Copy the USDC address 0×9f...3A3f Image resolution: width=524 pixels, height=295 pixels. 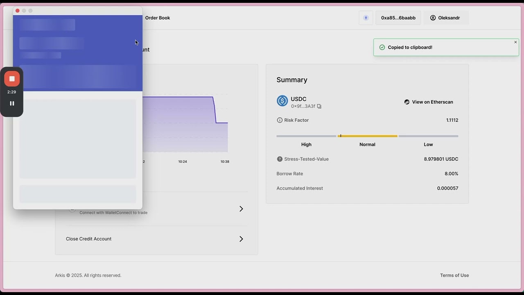click(x=319, y=106)
